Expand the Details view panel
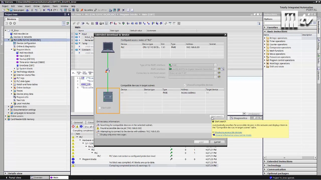 tap(6, 173)
